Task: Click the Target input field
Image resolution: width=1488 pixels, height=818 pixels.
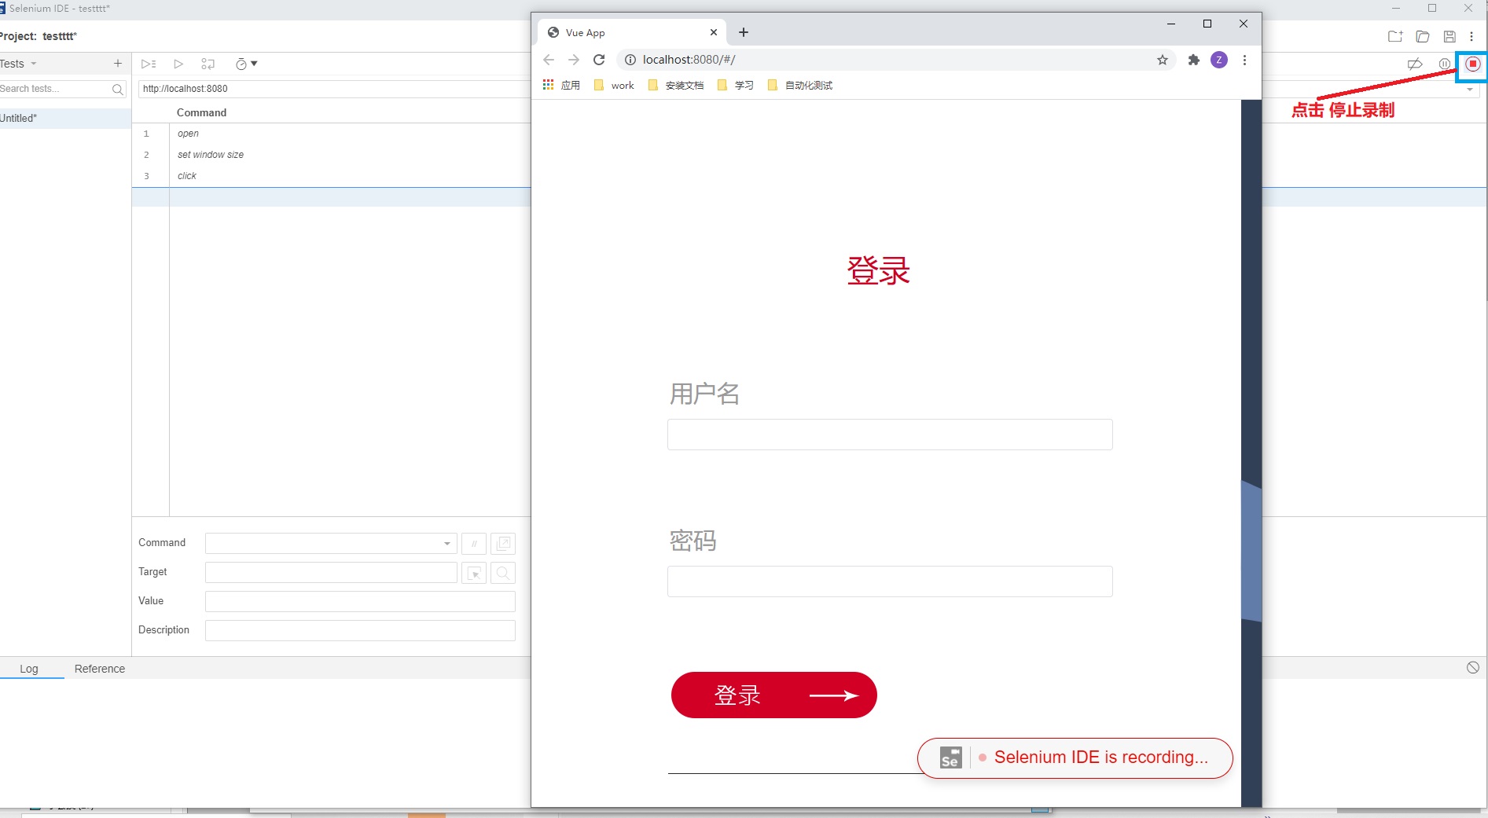Action: click(331, 573)
